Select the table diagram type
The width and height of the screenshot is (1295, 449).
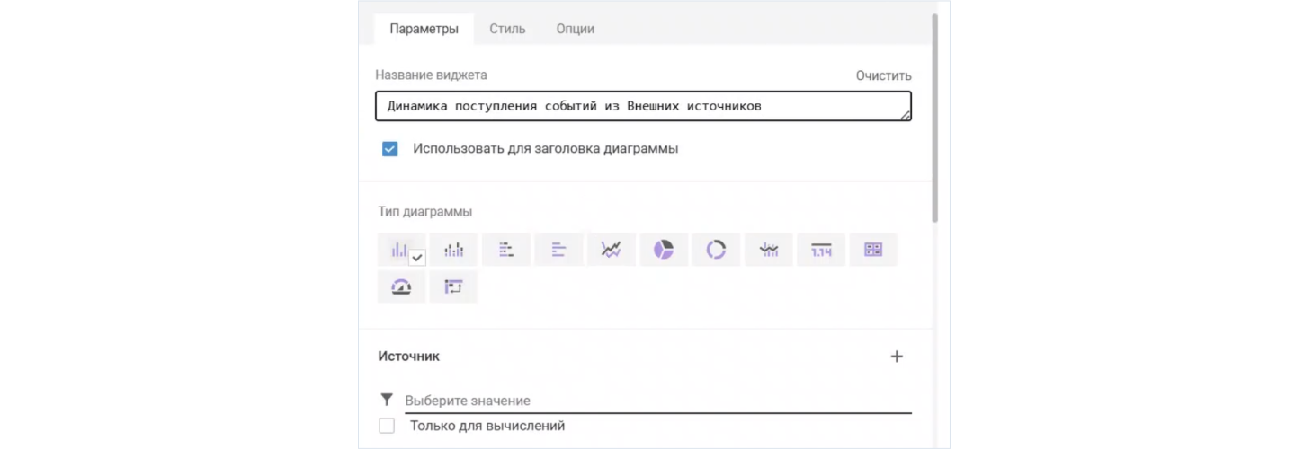point(873,250)
